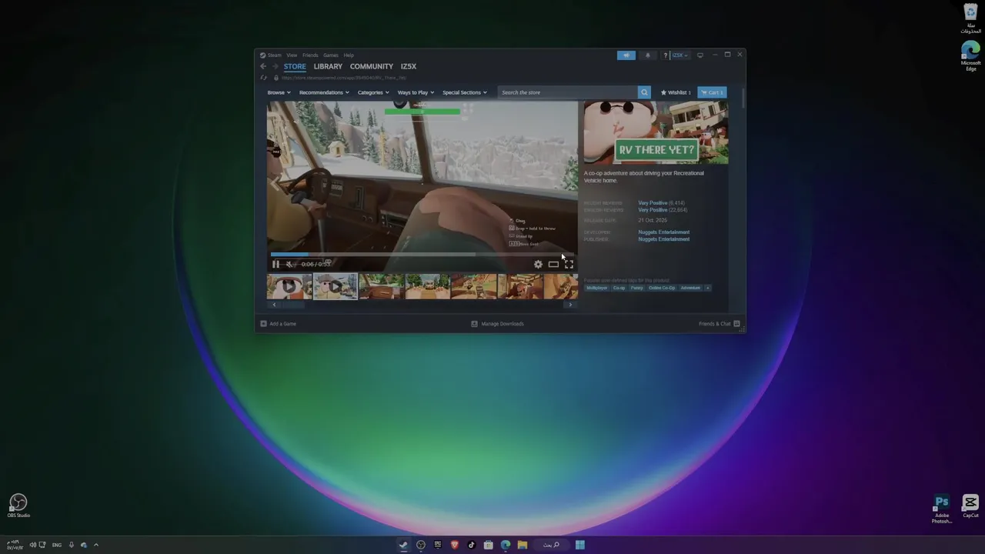Screen dimensions: 985x554
Task: Focus the Search the store field
Action: point(568,92)
